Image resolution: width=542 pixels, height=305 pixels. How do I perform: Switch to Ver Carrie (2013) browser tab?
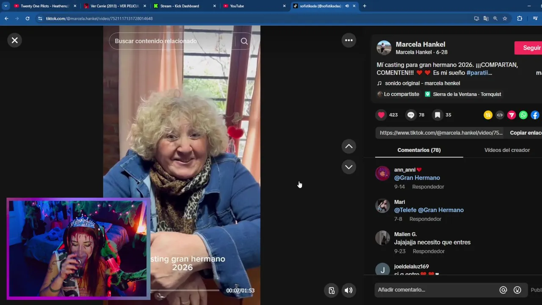click(114, 6)
